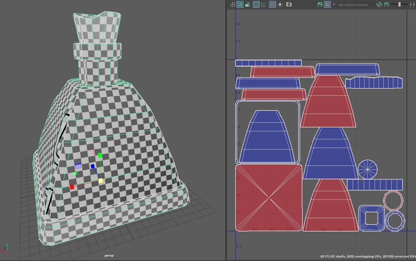Select the blue octagon ring UV shell
The width and height of the screenshot is (416, 261).
tap(395, 221)
